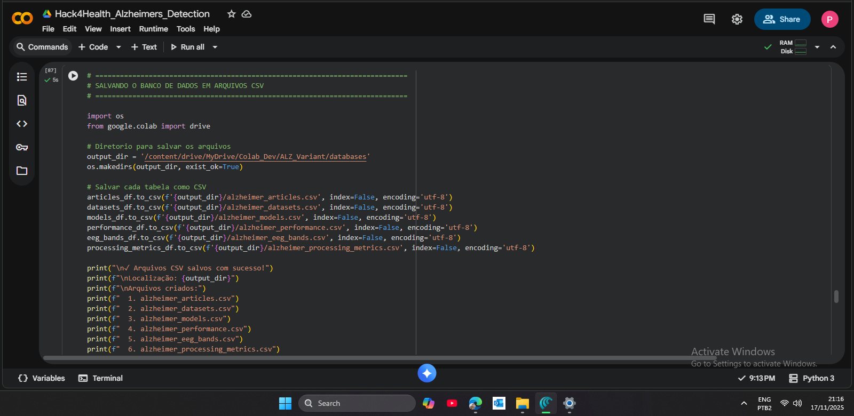Open the Tools menu
The width and height of the screenshot is (854, 416).
click(186, 29)
